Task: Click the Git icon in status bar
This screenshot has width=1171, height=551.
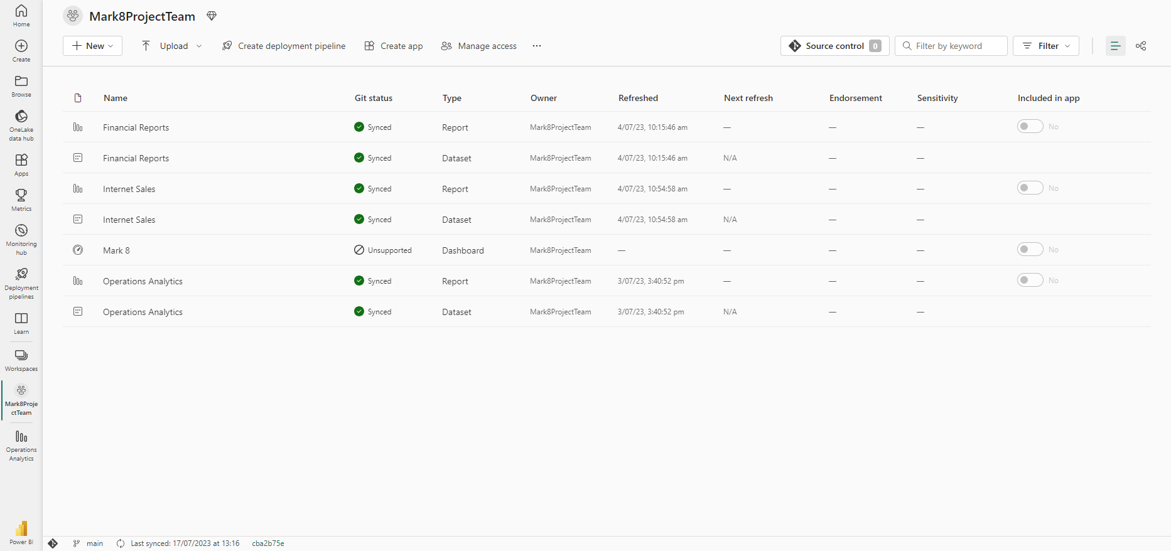Action: 53,543
